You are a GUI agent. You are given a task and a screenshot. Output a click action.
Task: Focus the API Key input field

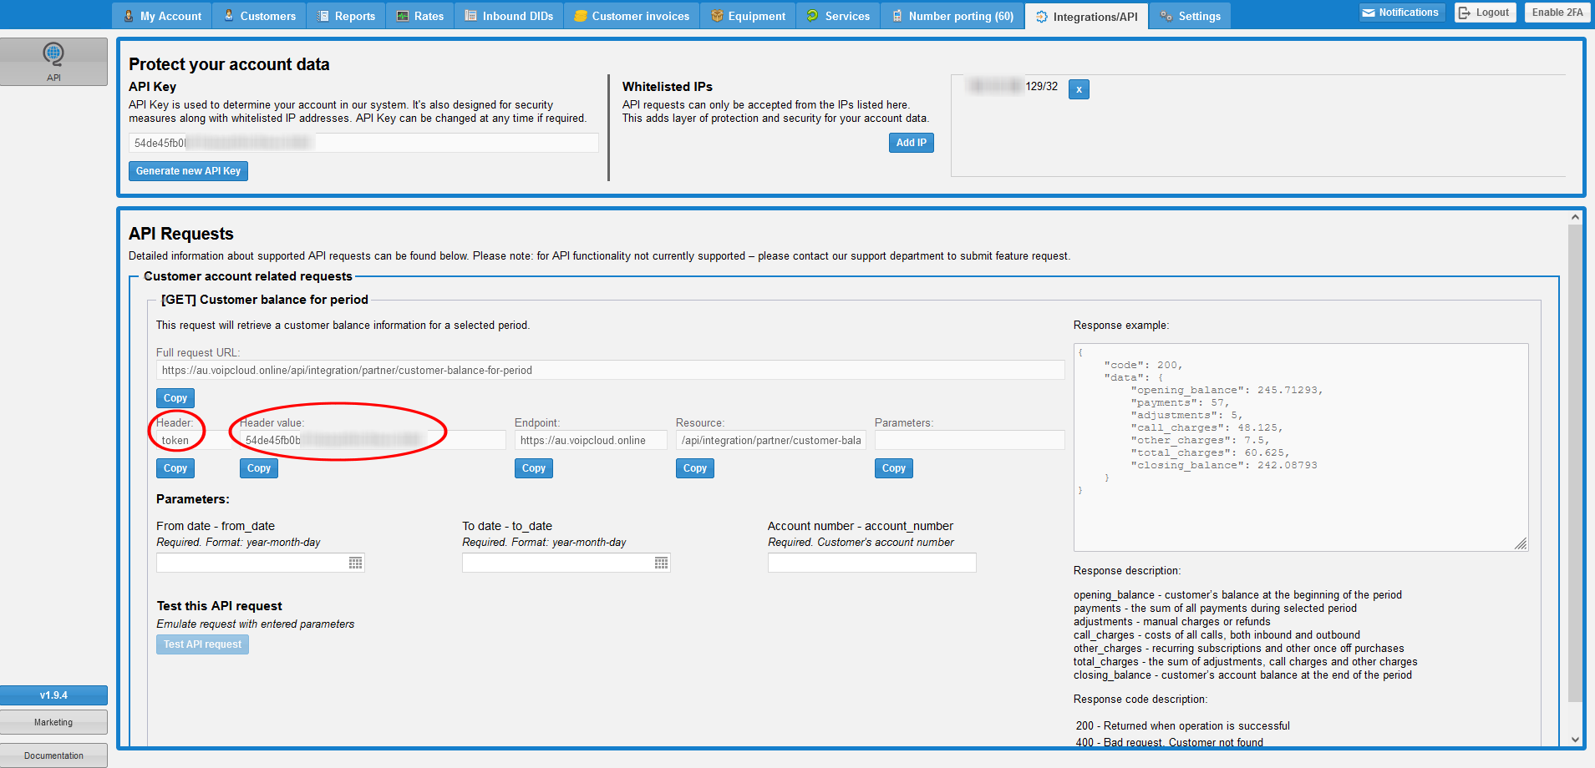click(x=363, y=143)
